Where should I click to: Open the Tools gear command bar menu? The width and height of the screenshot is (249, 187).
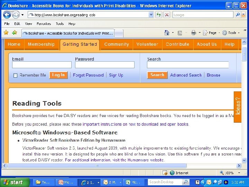(x=231, y=33)
